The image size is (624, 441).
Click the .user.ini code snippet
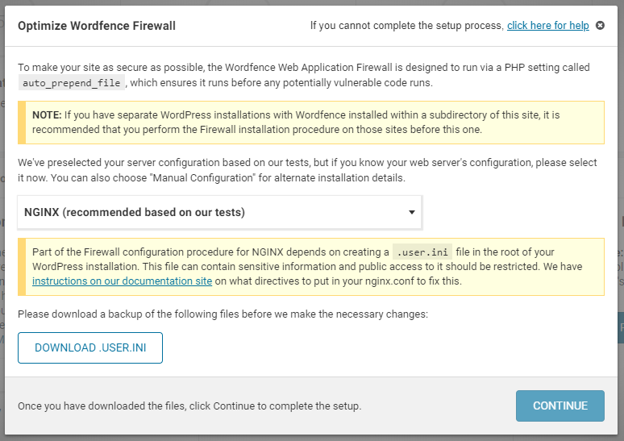(x=422, y=252)
